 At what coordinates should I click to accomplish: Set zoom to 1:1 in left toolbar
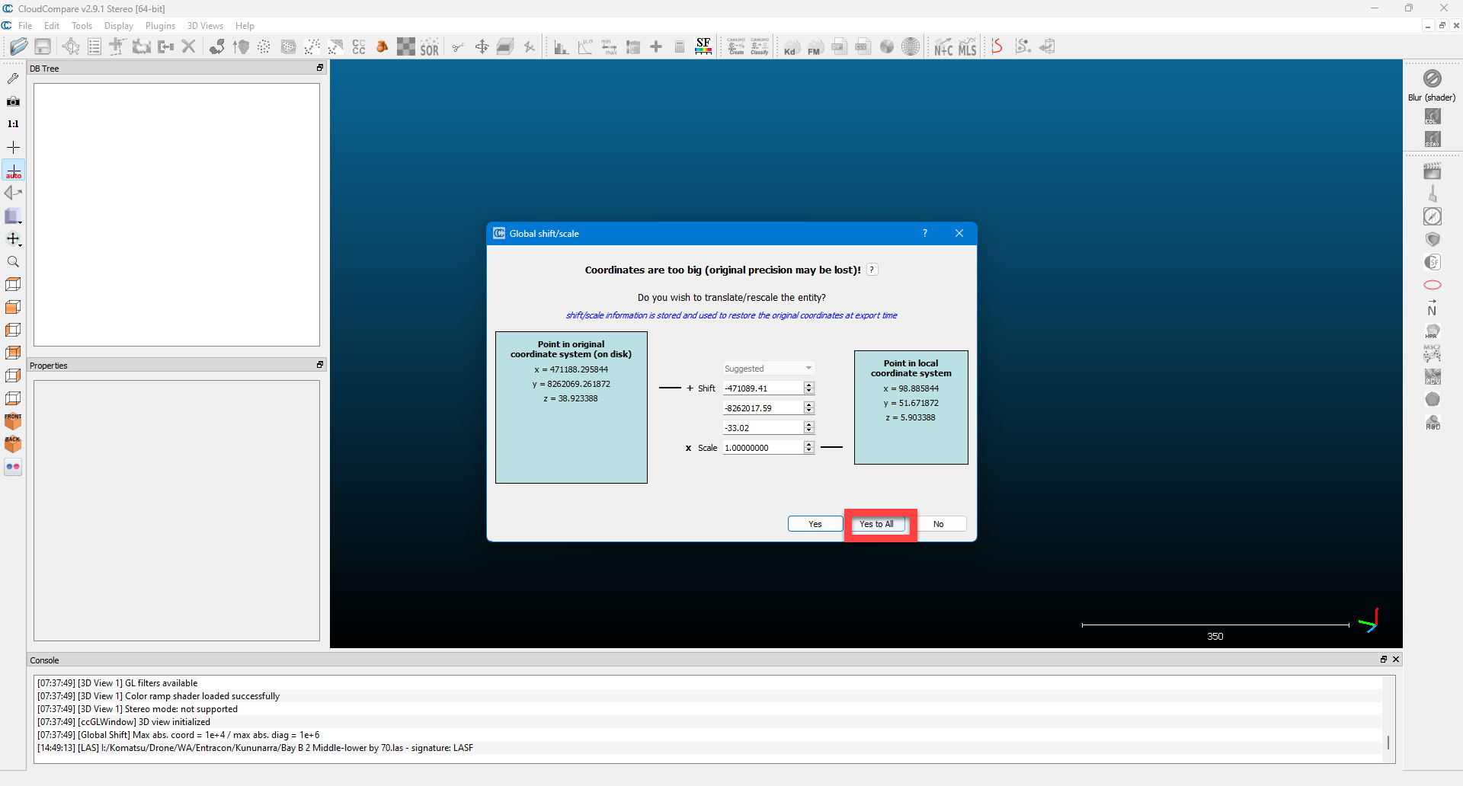point(13,123)
